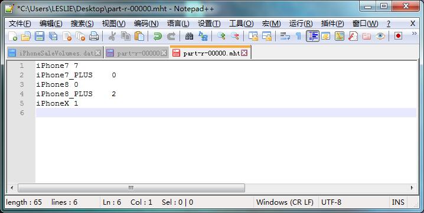Viewport: 424px width, 213px height.
Task: Close the part-r-00000.mht tab
Action: [244, 53]
